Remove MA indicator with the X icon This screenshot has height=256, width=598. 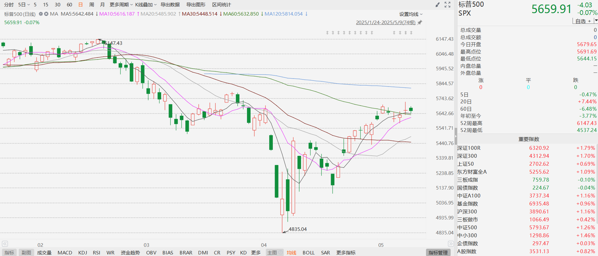[x=46, y=14]
